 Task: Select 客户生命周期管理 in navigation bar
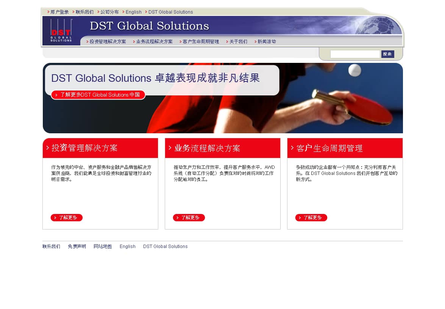point(201,42)
